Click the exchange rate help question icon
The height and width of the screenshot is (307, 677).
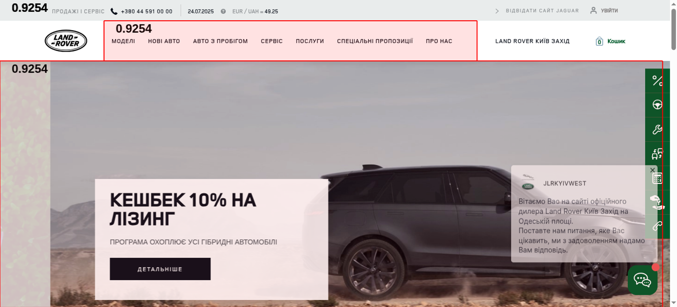point(223,11)
